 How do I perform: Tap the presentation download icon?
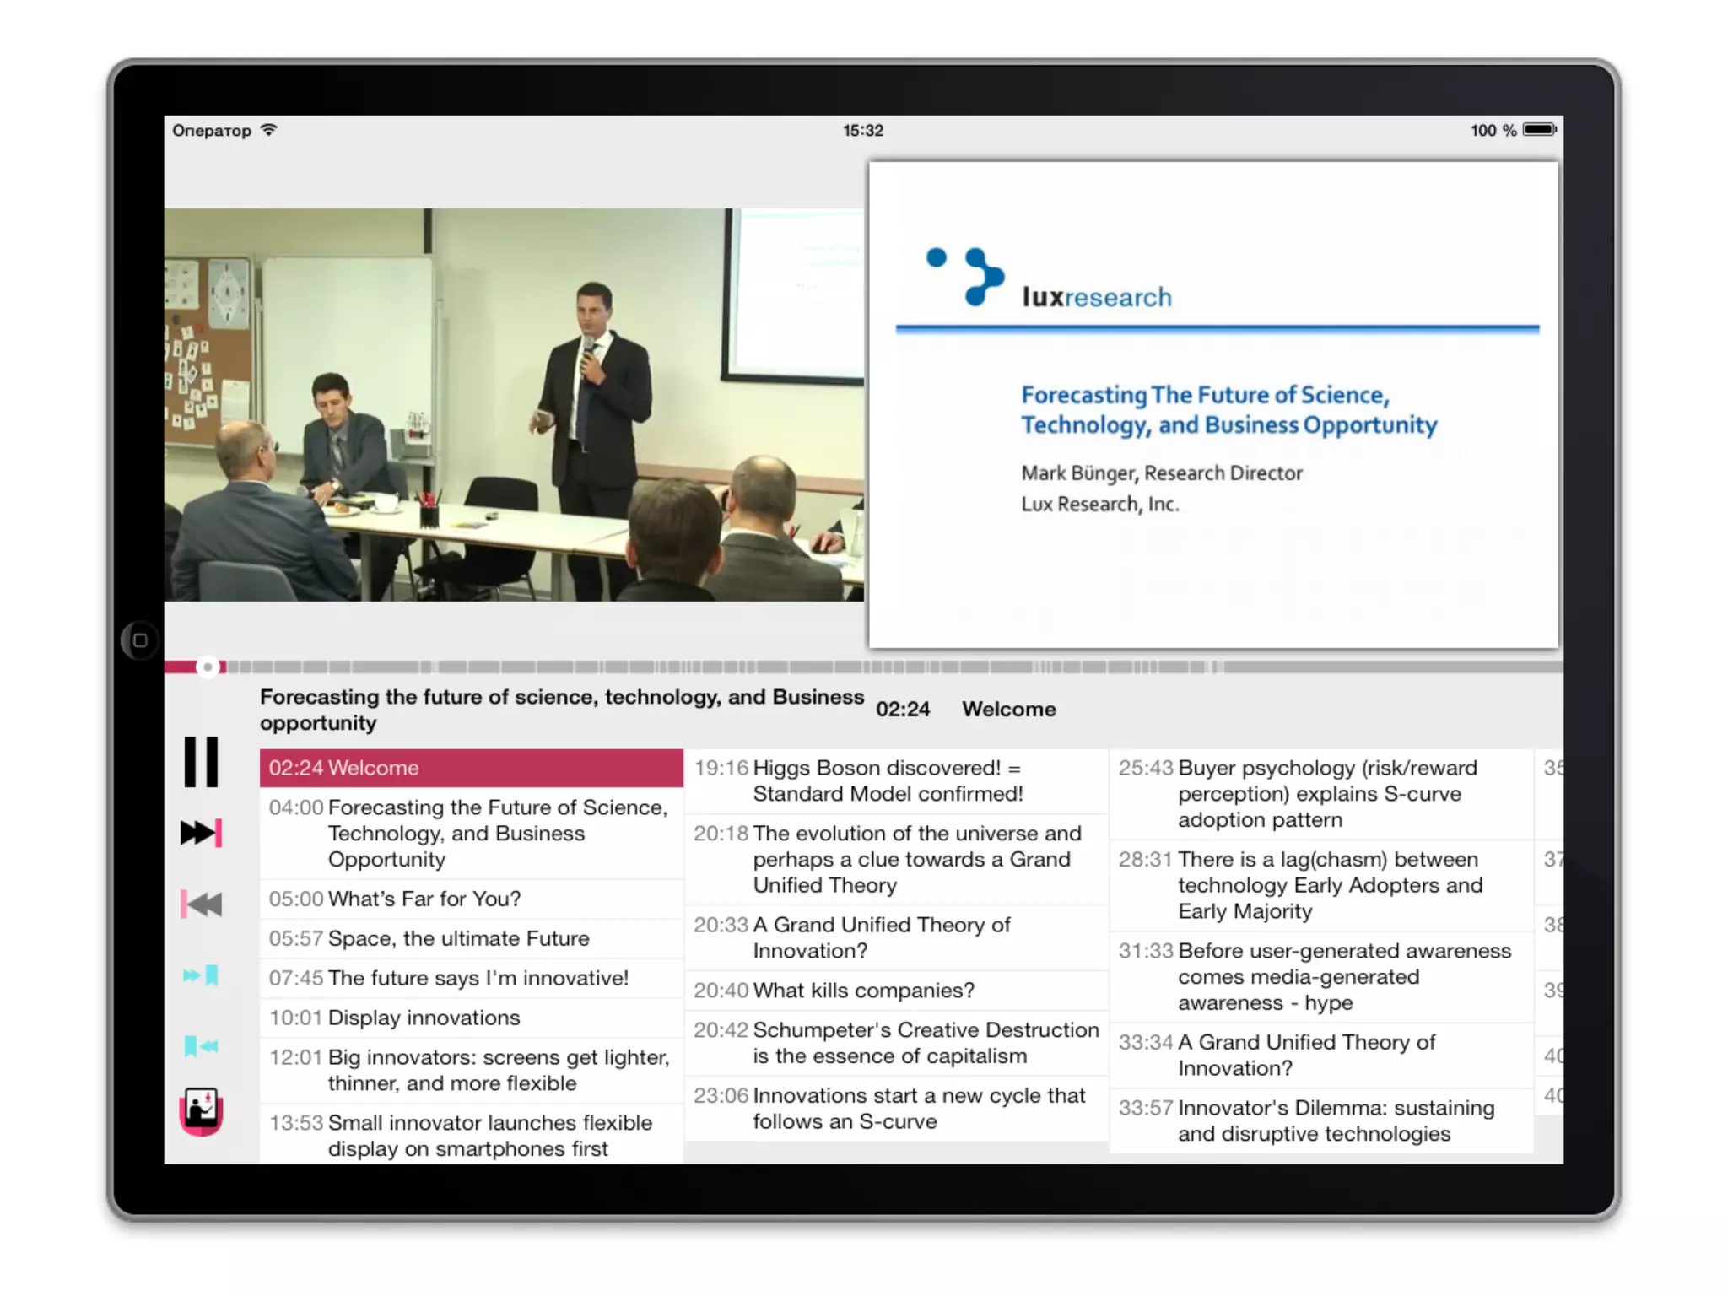[x=201, y=1111]
